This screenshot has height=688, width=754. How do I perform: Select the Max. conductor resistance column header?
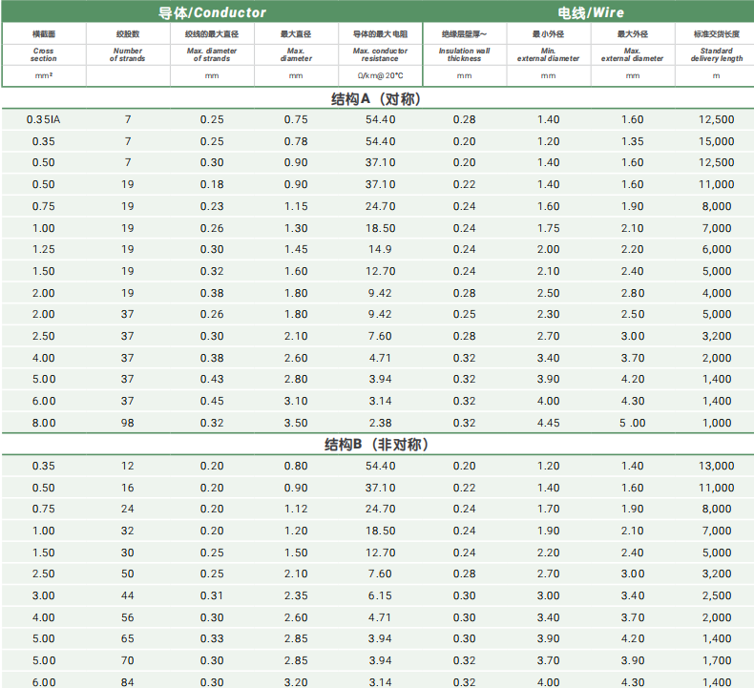click(x=380, y=54)
